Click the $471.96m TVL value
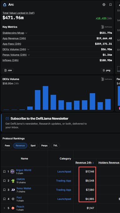Viewport: 120px width, 213px height. (x=13, y=18)
